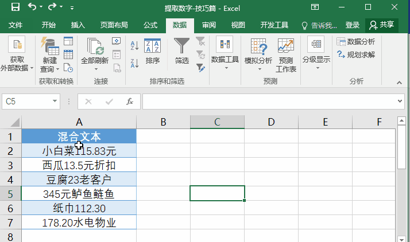The width and height of the screenshot is (410, 242).
Task: Select cell containing 豆腐23老客户
Action: [79, 179]
